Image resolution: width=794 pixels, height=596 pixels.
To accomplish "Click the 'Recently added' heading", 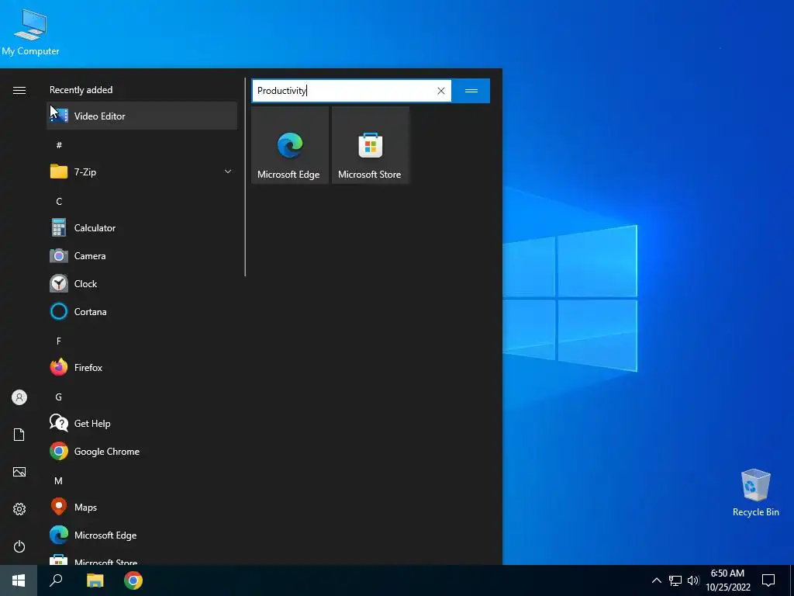I will [x=81, y=90].
